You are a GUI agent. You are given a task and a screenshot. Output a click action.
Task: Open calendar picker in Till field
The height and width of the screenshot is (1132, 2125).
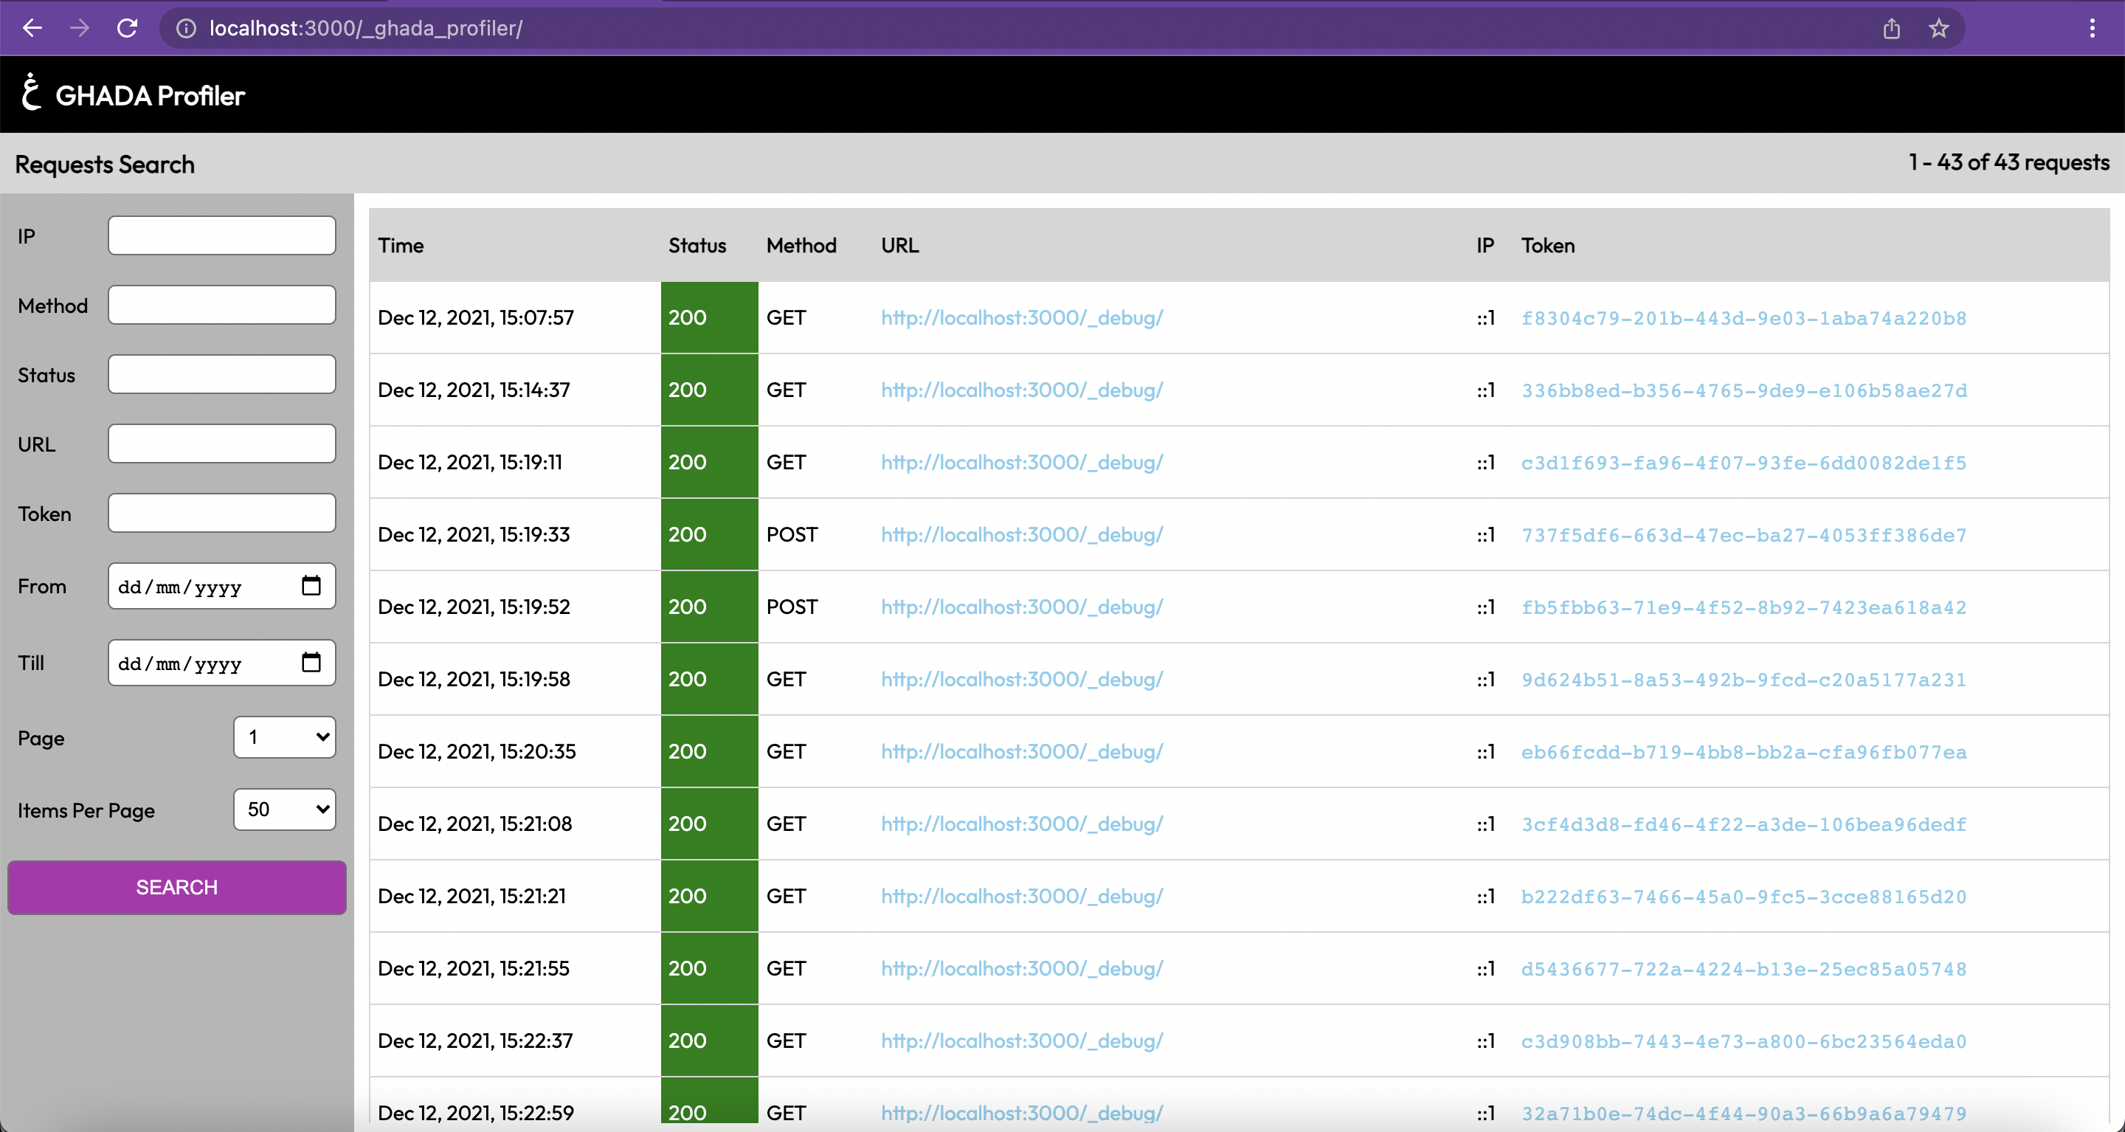coord(311,663)
